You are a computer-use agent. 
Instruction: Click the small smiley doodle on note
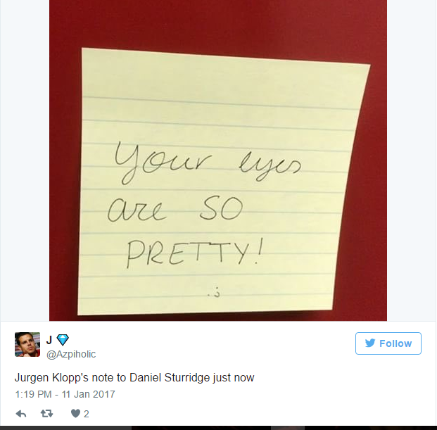214,293
